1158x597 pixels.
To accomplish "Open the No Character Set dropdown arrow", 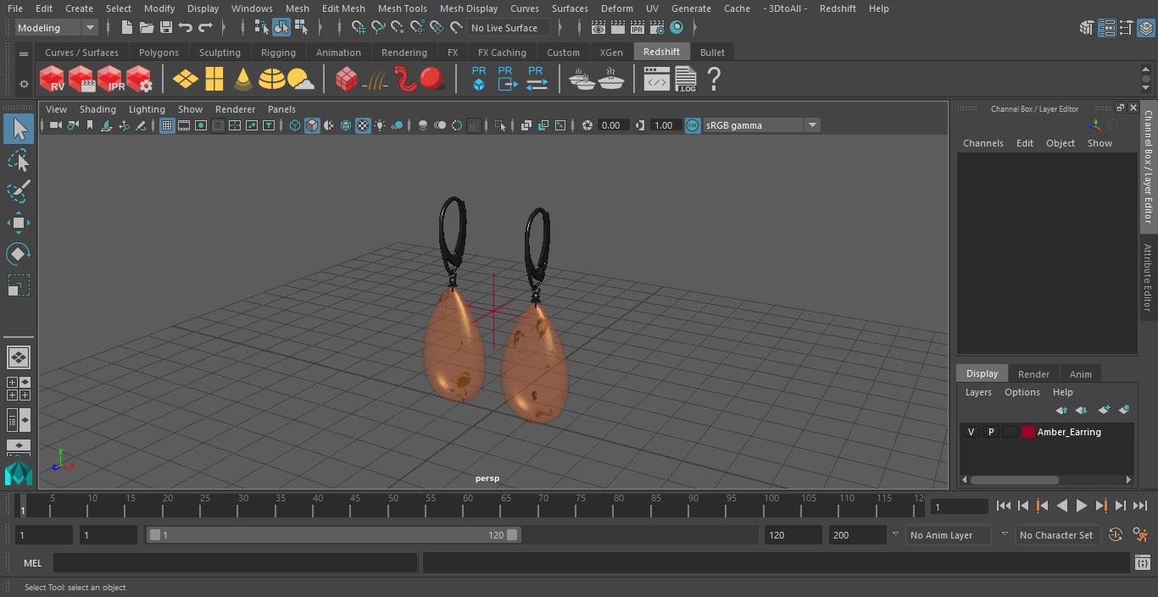I will [x=1005, y=535].
